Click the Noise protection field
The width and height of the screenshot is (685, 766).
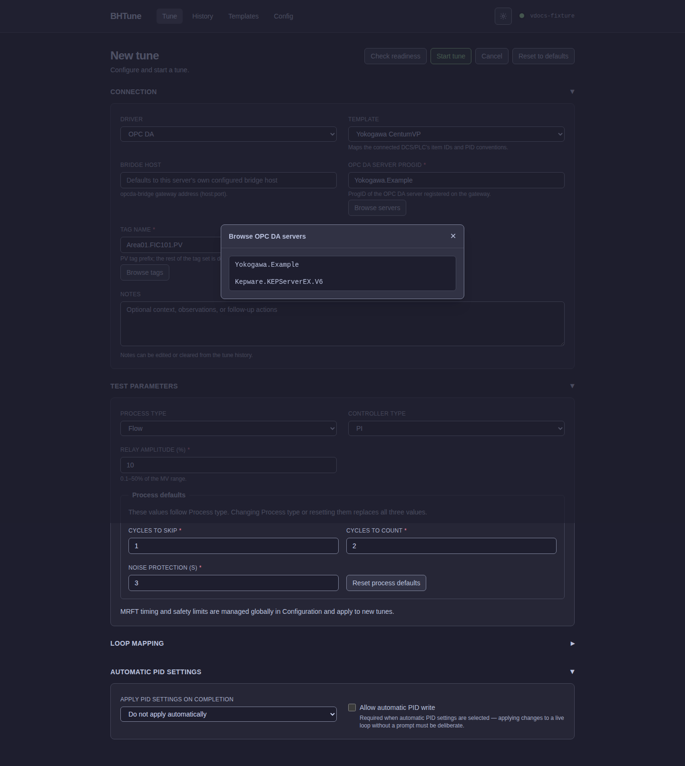[234, 583]
